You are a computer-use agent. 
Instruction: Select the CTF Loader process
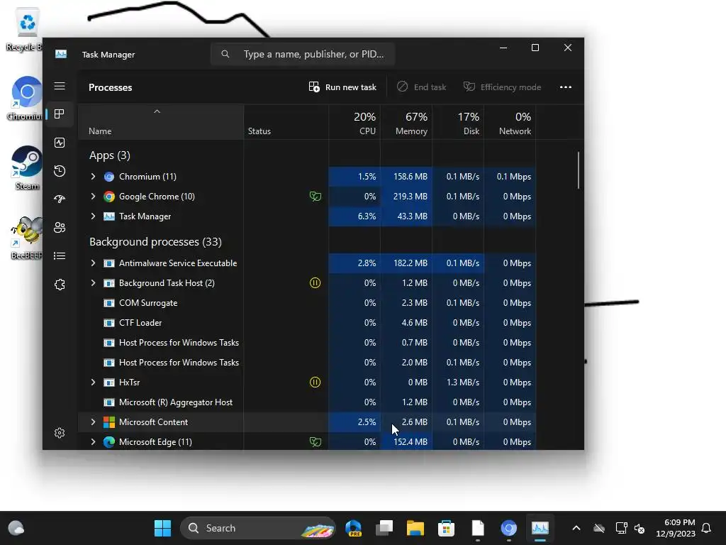point(306,323)
